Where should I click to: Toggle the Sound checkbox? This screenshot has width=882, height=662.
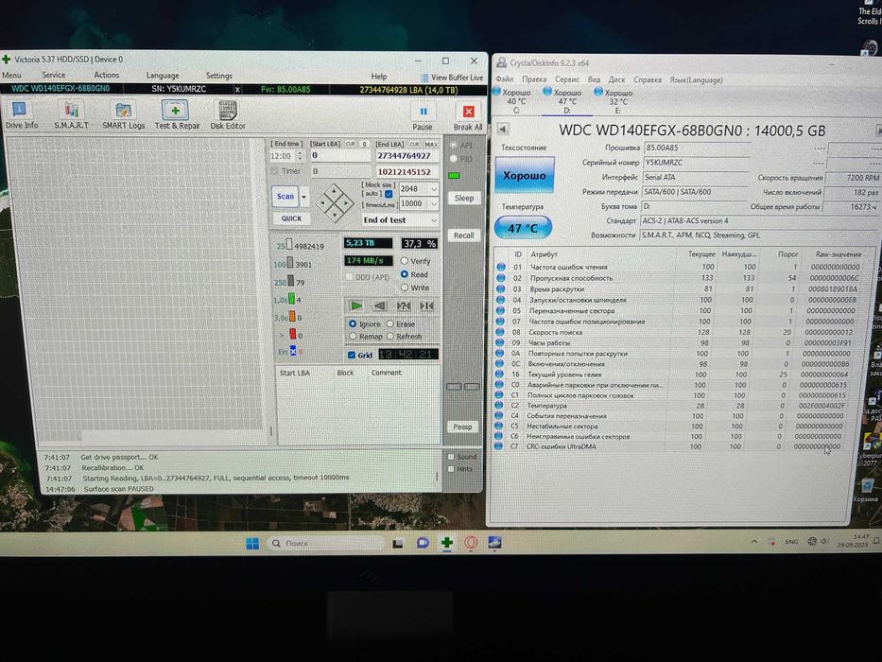click(x=451, y=457)
